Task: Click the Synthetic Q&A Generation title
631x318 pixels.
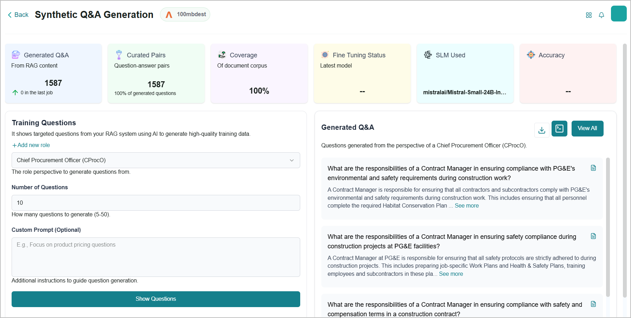Action: click(x=94, y=14)
